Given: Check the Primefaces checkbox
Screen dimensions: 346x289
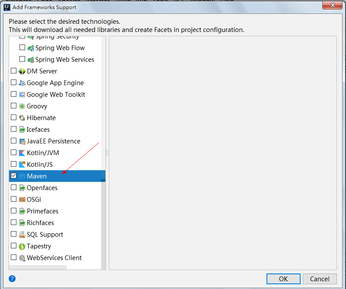Looking at the screenshot, I should (x=14, y=211).
